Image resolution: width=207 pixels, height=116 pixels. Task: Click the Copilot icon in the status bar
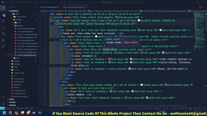190,108
